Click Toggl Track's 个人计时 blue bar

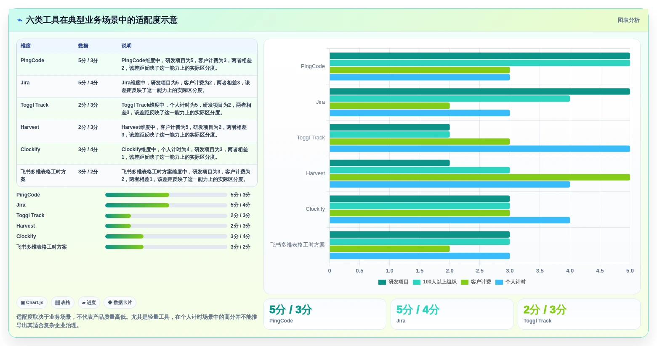(480, 149)
